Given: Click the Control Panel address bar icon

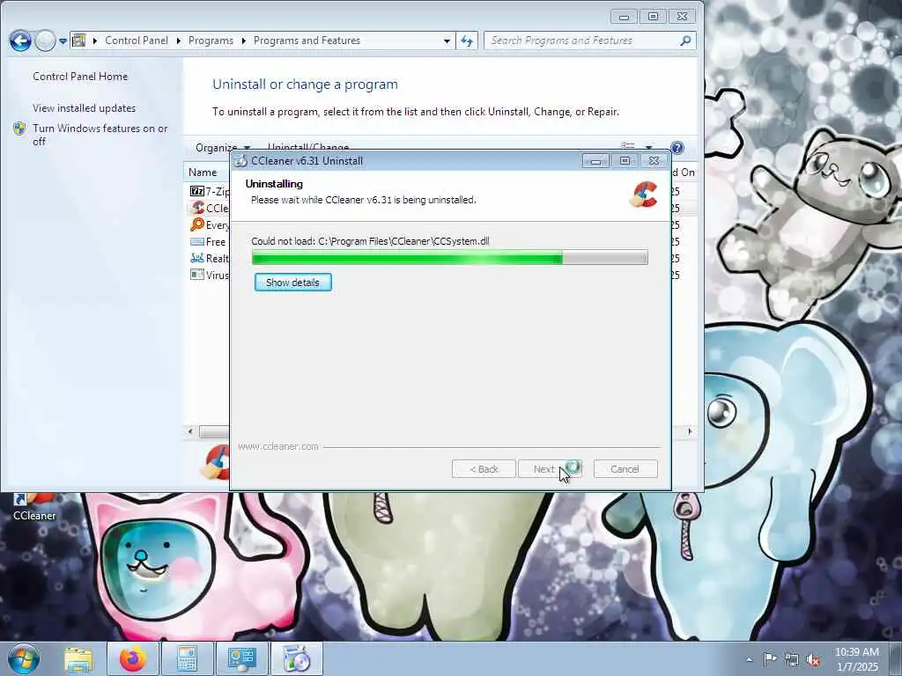Looking at the screenshot, I should (79, 40).
